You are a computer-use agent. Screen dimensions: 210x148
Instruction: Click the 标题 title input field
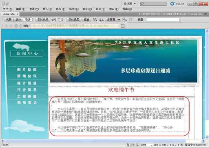tap(163, 20)
